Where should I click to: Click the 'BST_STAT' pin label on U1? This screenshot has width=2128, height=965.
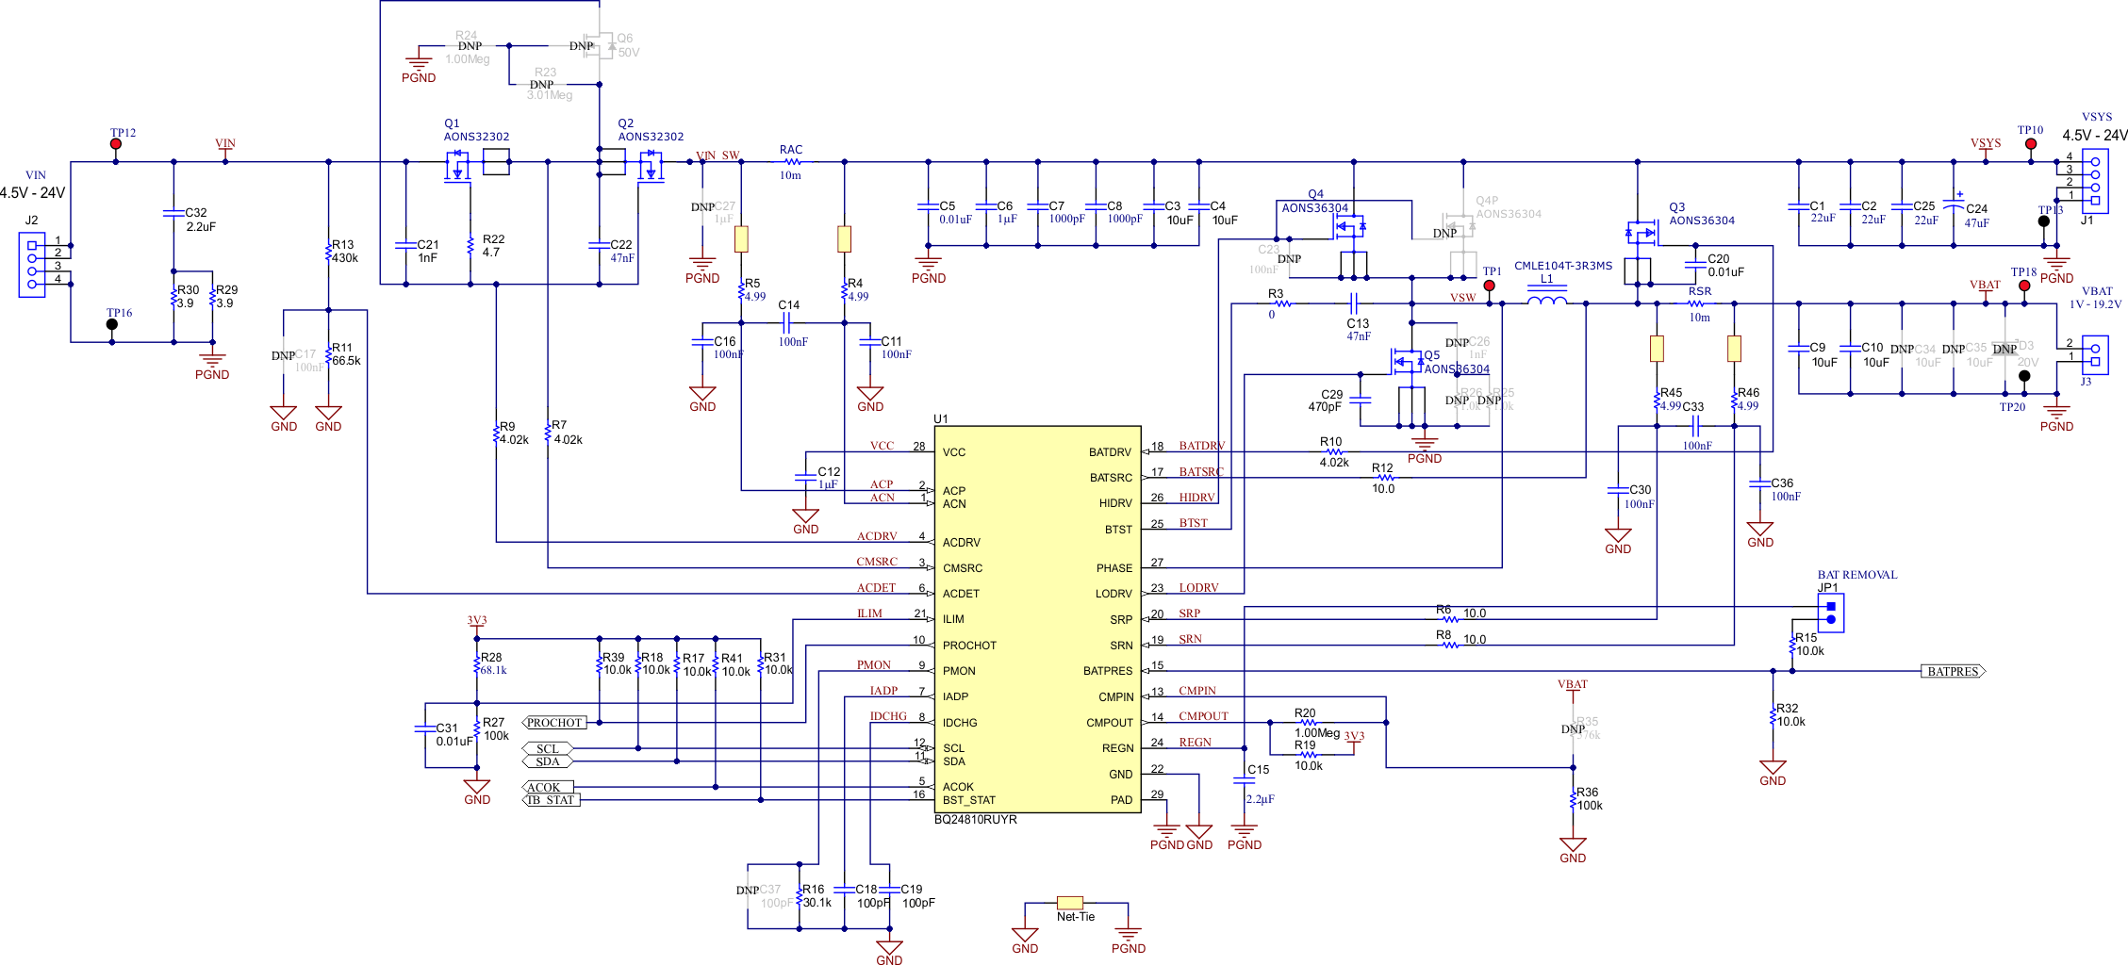pyautogui.click(x=969, y=800)
